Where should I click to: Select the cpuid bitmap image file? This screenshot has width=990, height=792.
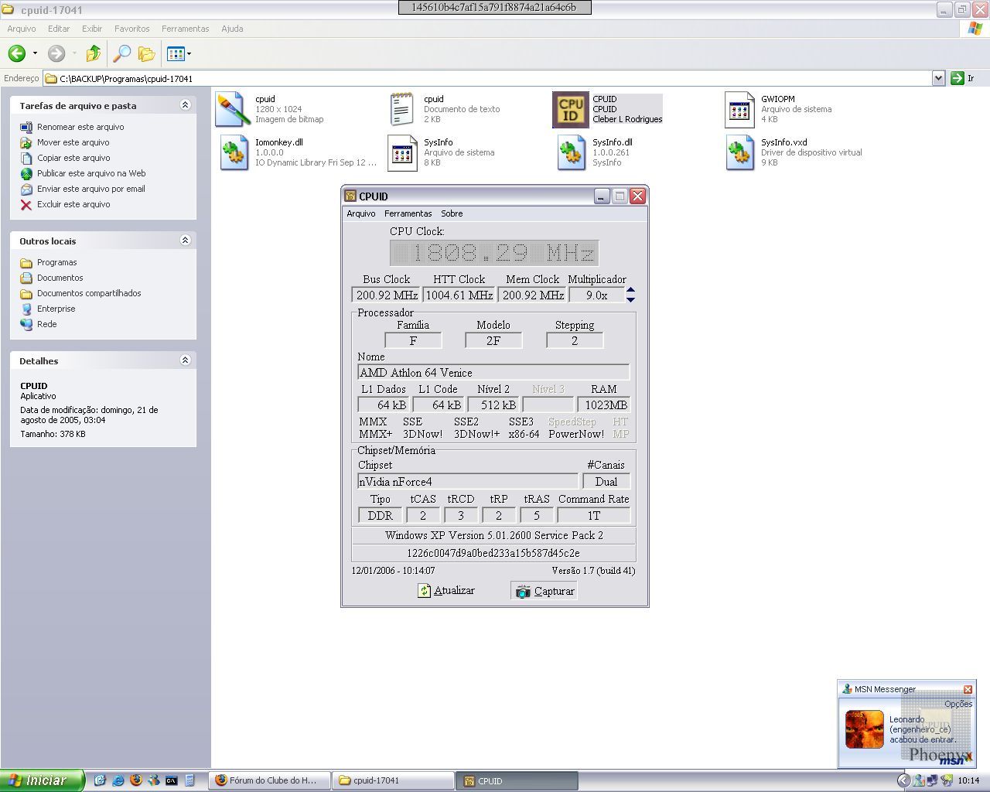pyautogui.click(x=232, y=109)
